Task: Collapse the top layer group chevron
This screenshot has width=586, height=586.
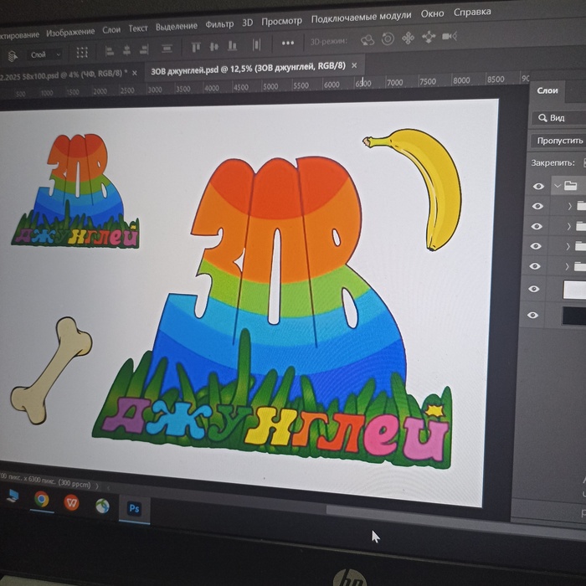Action: tap(558, 186)
